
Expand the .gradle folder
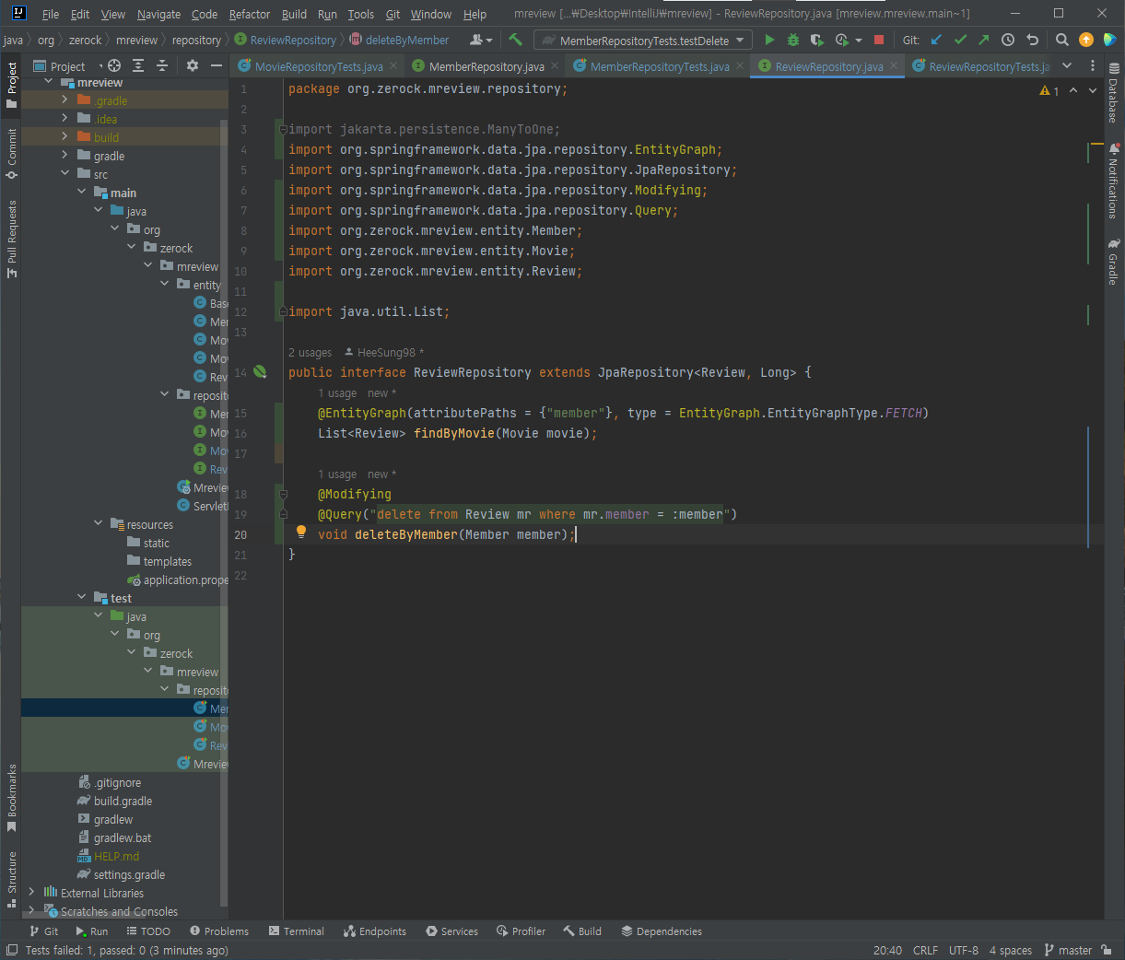pos(64,100)
